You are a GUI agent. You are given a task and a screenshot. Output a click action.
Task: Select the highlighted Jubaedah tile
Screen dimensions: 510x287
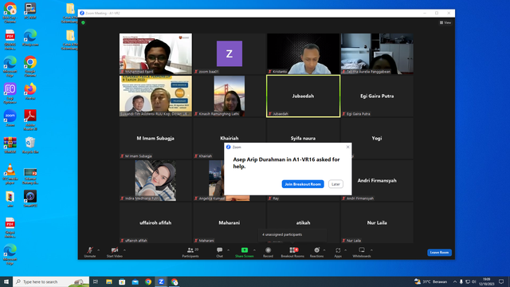[303, 96]
